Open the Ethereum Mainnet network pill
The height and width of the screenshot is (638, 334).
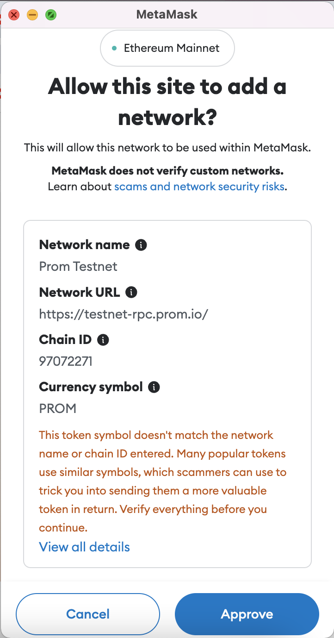[167, 48]
